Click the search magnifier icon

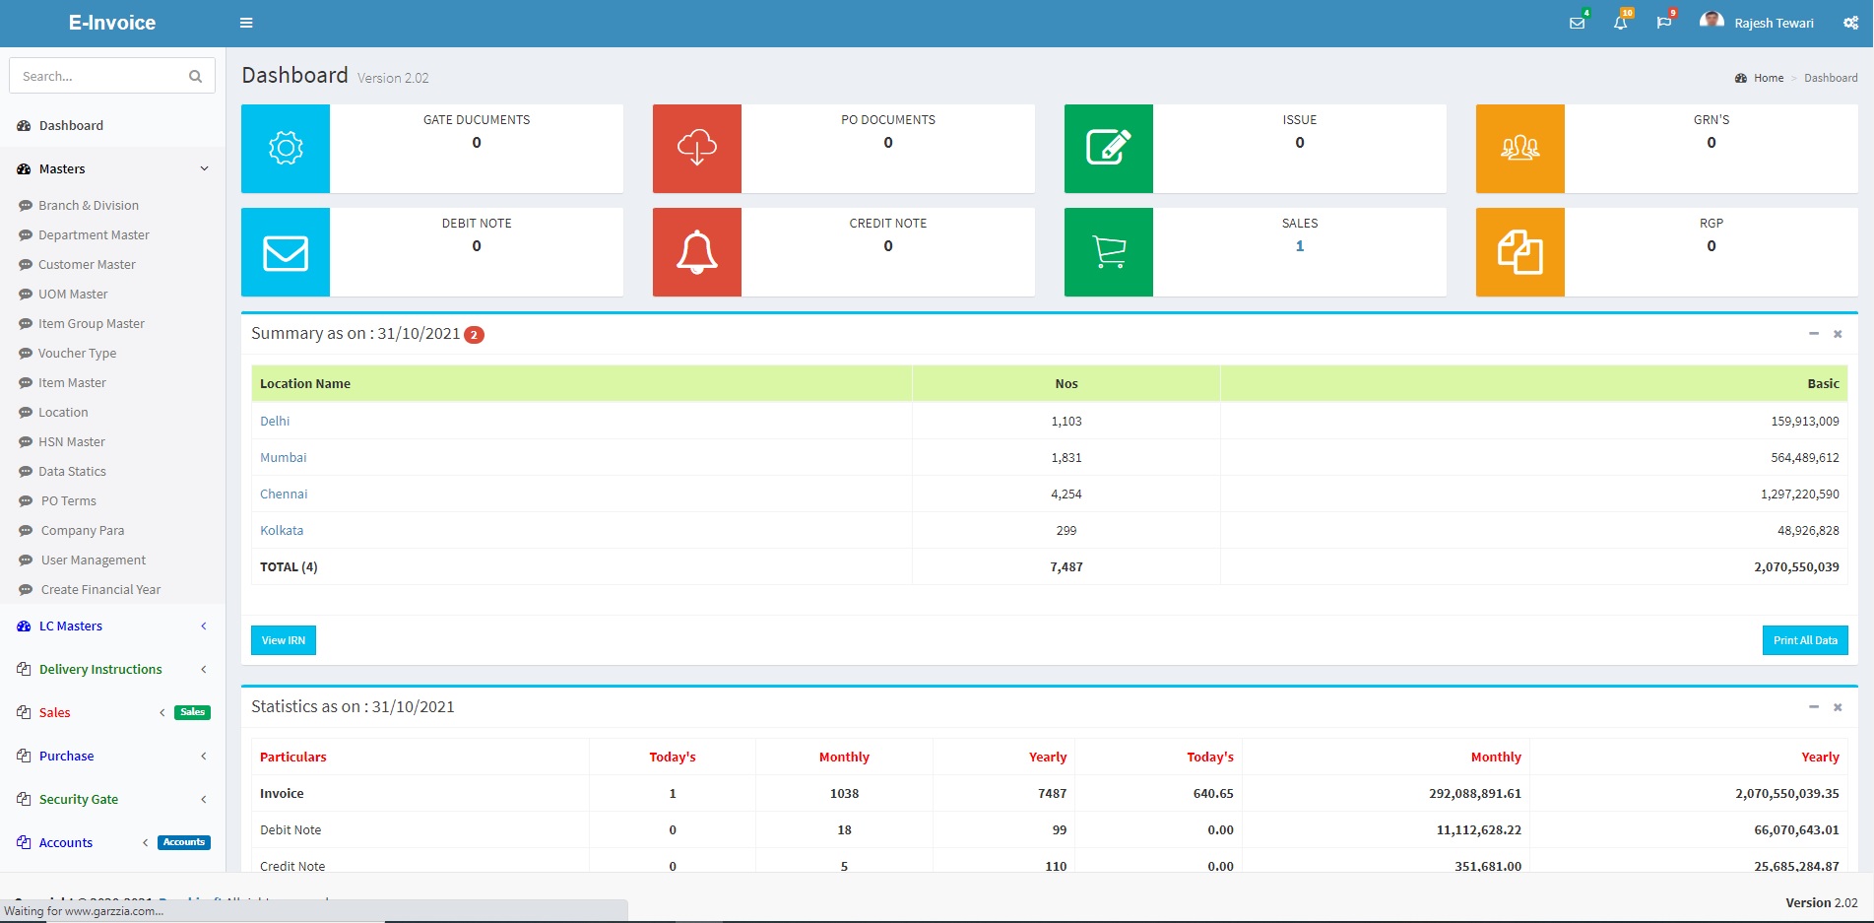[195, 76]
